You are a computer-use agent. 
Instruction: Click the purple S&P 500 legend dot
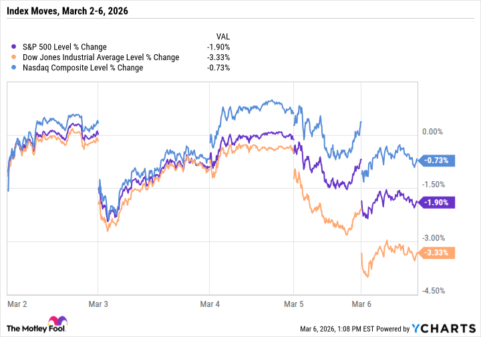click(15, 47)
